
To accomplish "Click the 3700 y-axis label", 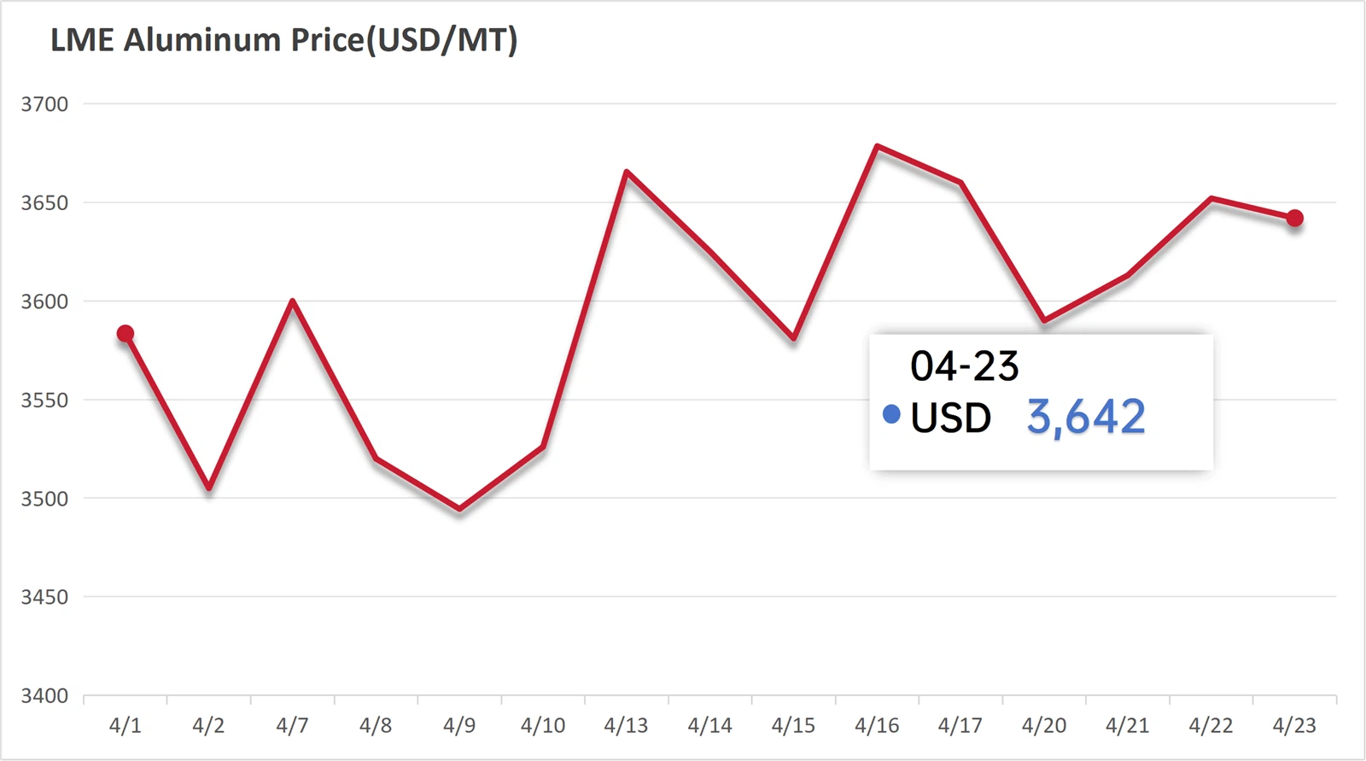I will pos(44,104).
